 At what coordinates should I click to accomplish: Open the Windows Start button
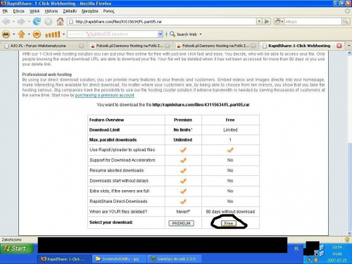click(16, 249)
